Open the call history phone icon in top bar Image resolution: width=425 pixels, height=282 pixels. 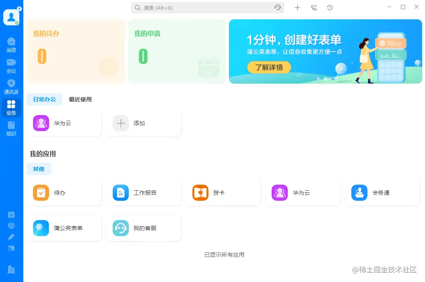[314, 7]
